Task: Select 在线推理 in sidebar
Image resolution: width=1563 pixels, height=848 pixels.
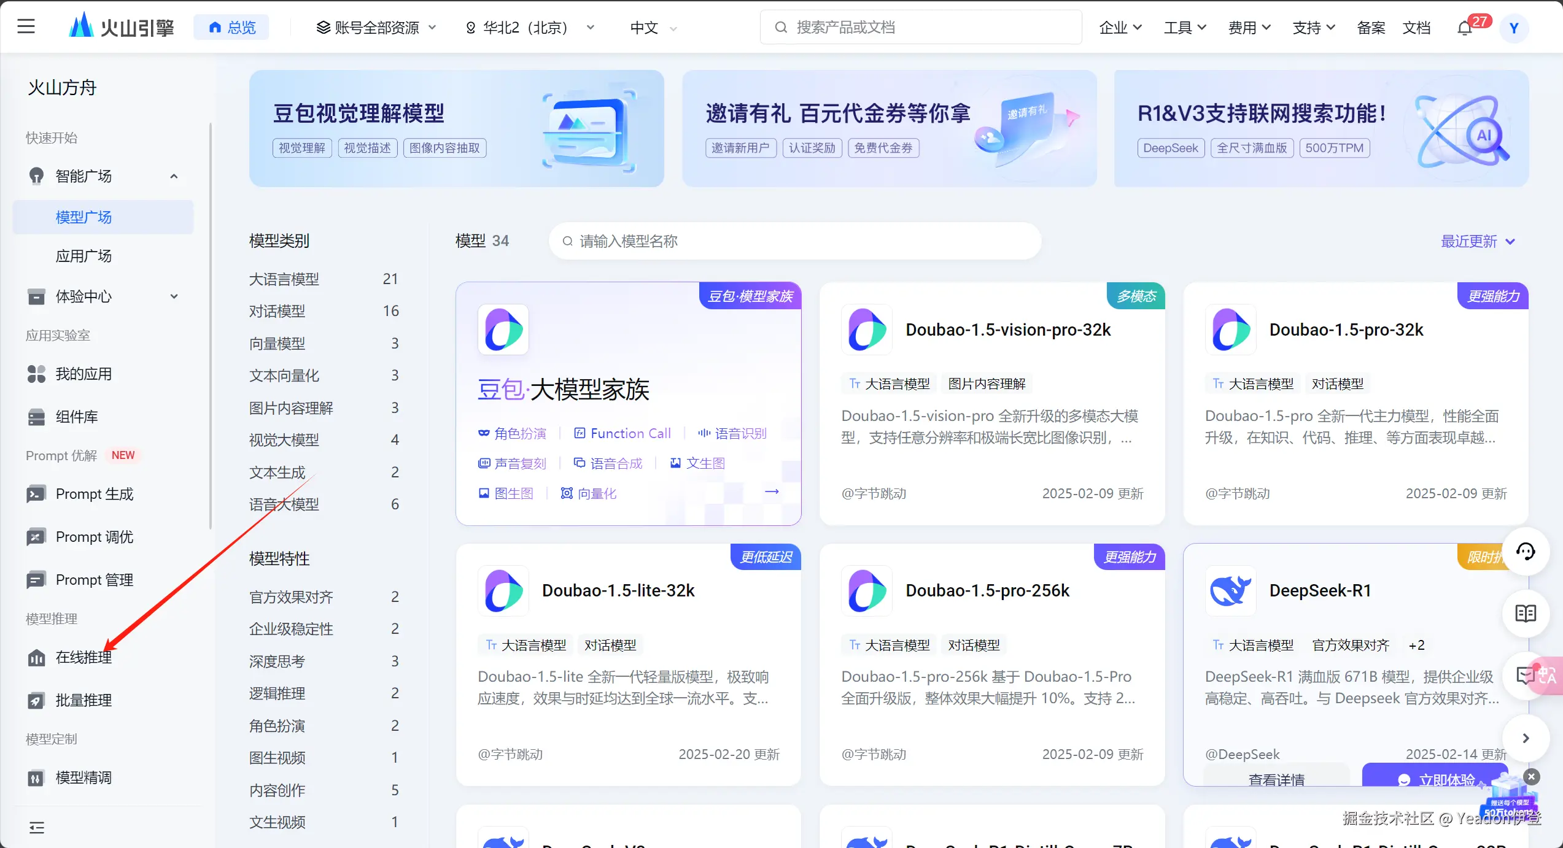Action: pyautogui.click(x=83, y=658)
